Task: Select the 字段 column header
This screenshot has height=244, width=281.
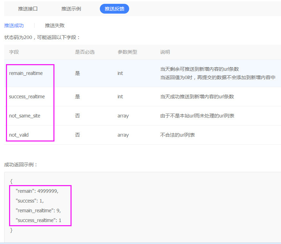Action: coord(14,52)
